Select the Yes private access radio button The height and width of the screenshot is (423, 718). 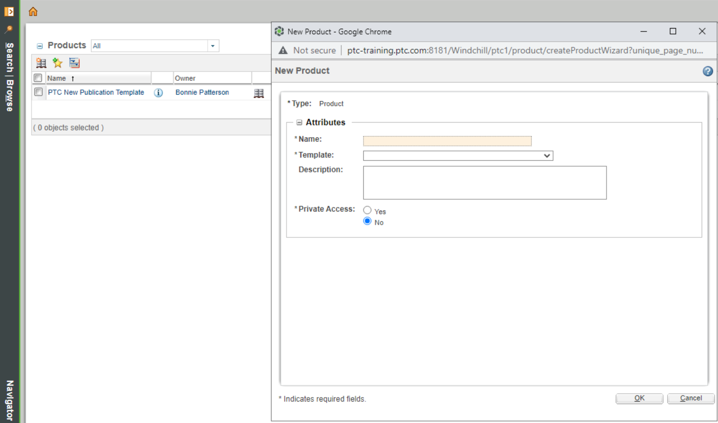pos(367,209)
